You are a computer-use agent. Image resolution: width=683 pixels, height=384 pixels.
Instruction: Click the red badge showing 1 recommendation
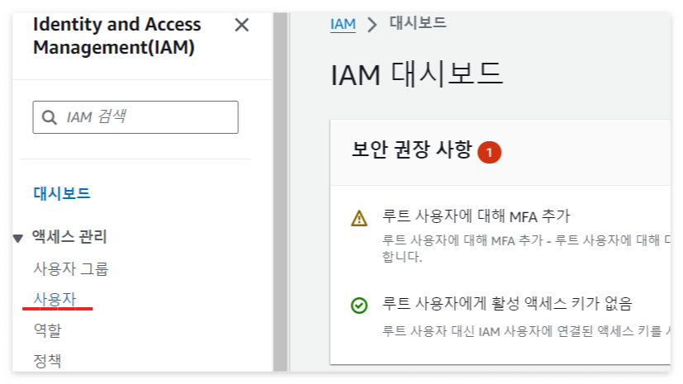pos(490,152)
